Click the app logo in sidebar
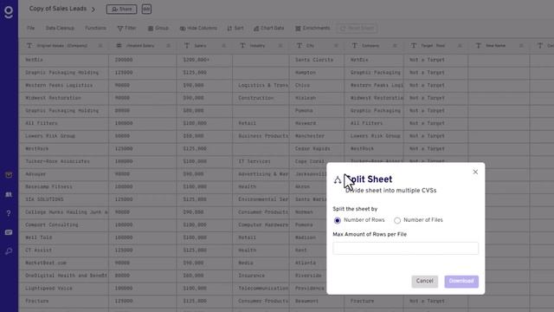 (x=9, y=12)
